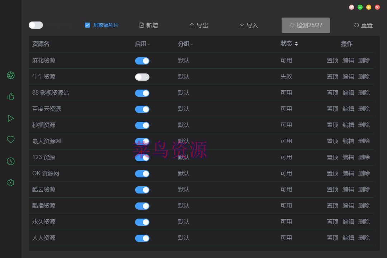Enable the 牛牛资源 switch
Viewport: 387px width, 258px height.
coord(142,77)
